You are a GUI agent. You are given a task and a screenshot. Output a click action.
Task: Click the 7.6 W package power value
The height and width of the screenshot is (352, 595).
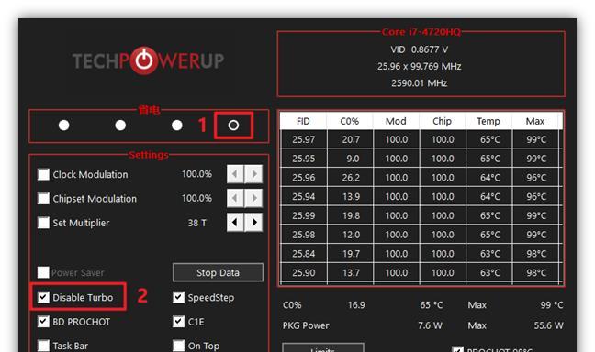pyautogui.click(x=430, y=325)
